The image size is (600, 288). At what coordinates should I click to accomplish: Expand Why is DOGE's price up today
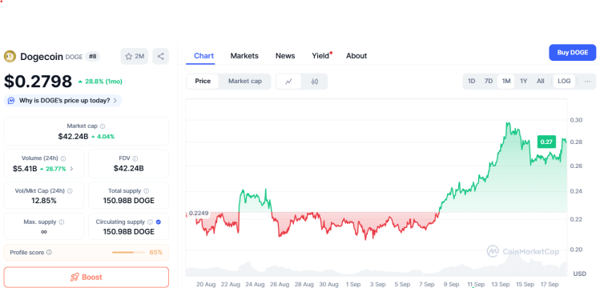click(63, 101)
